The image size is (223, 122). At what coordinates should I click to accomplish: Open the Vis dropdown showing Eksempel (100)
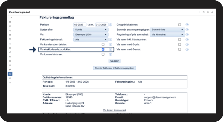pyautogui.click(x=91, y=34)
